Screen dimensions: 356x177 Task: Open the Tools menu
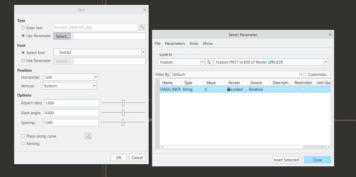coord(194,43)
